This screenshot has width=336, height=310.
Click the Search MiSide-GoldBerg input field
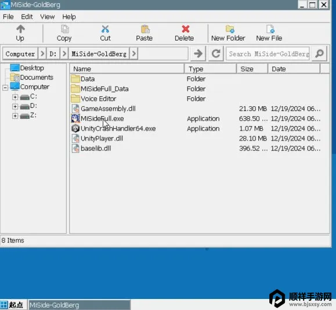268,53
